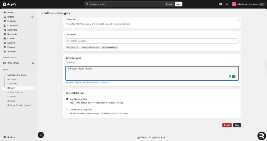The height and width of the screenshot is (141, 267).
Task: Click the red Delete button
Action: (227, 125)
